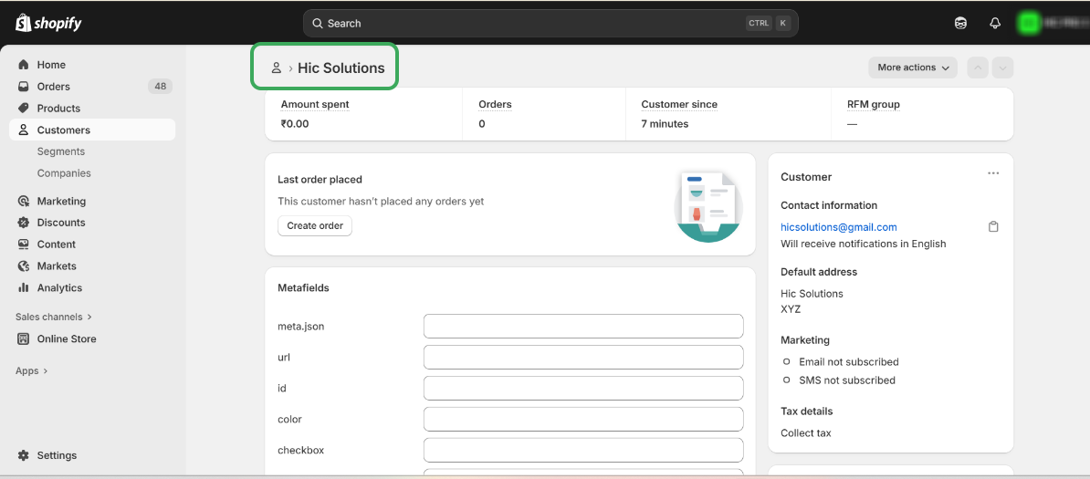Open the hicsolutions@gmail.com email link
Image resolution: width=1090 pixels, height=479 pixels.
[838, 227]
